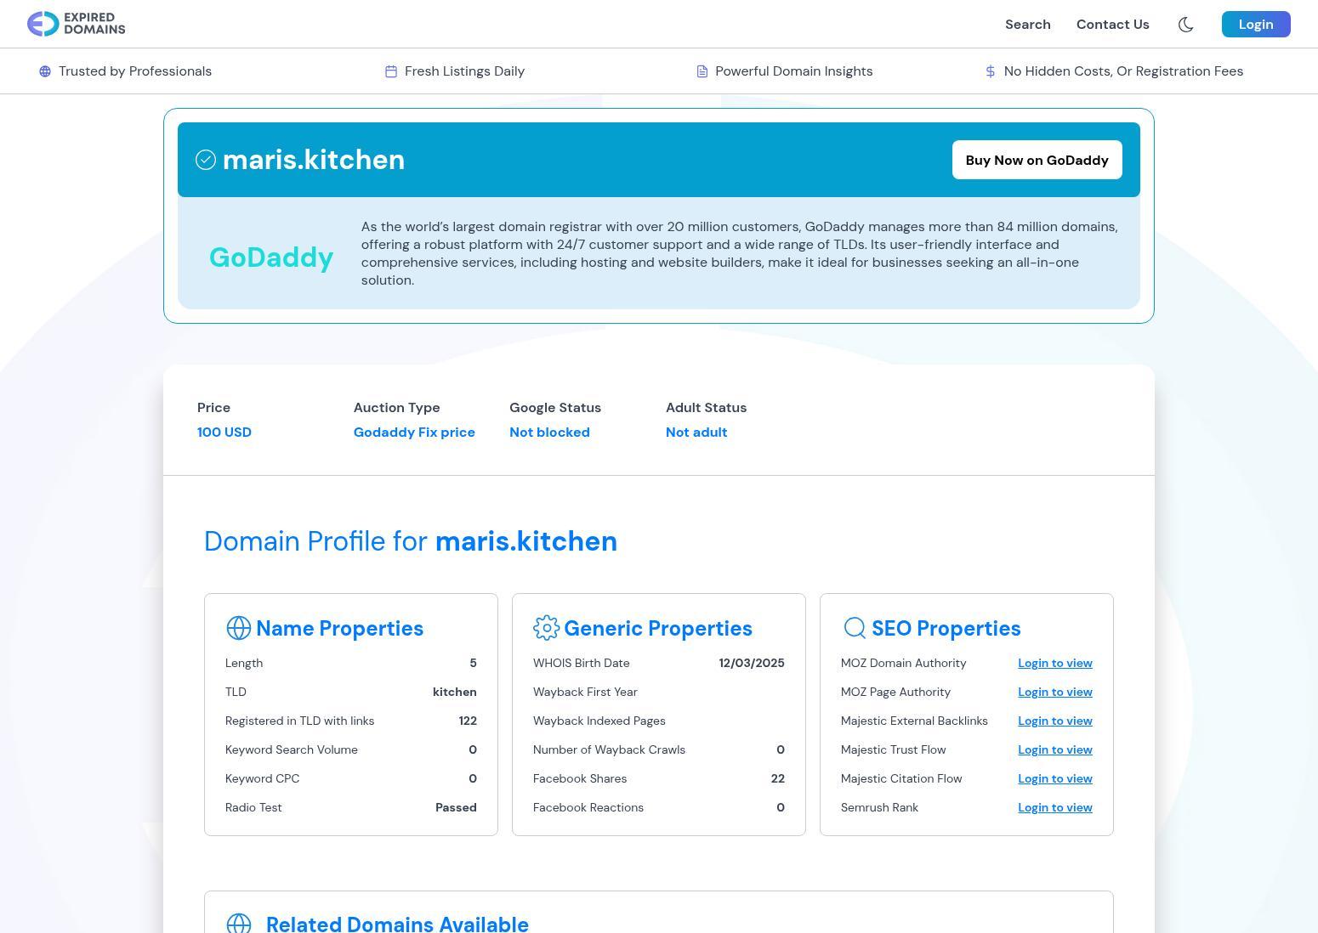Click the Facebook Reactions label
The image size is (1318, 933).
click(x=588, y=807)
